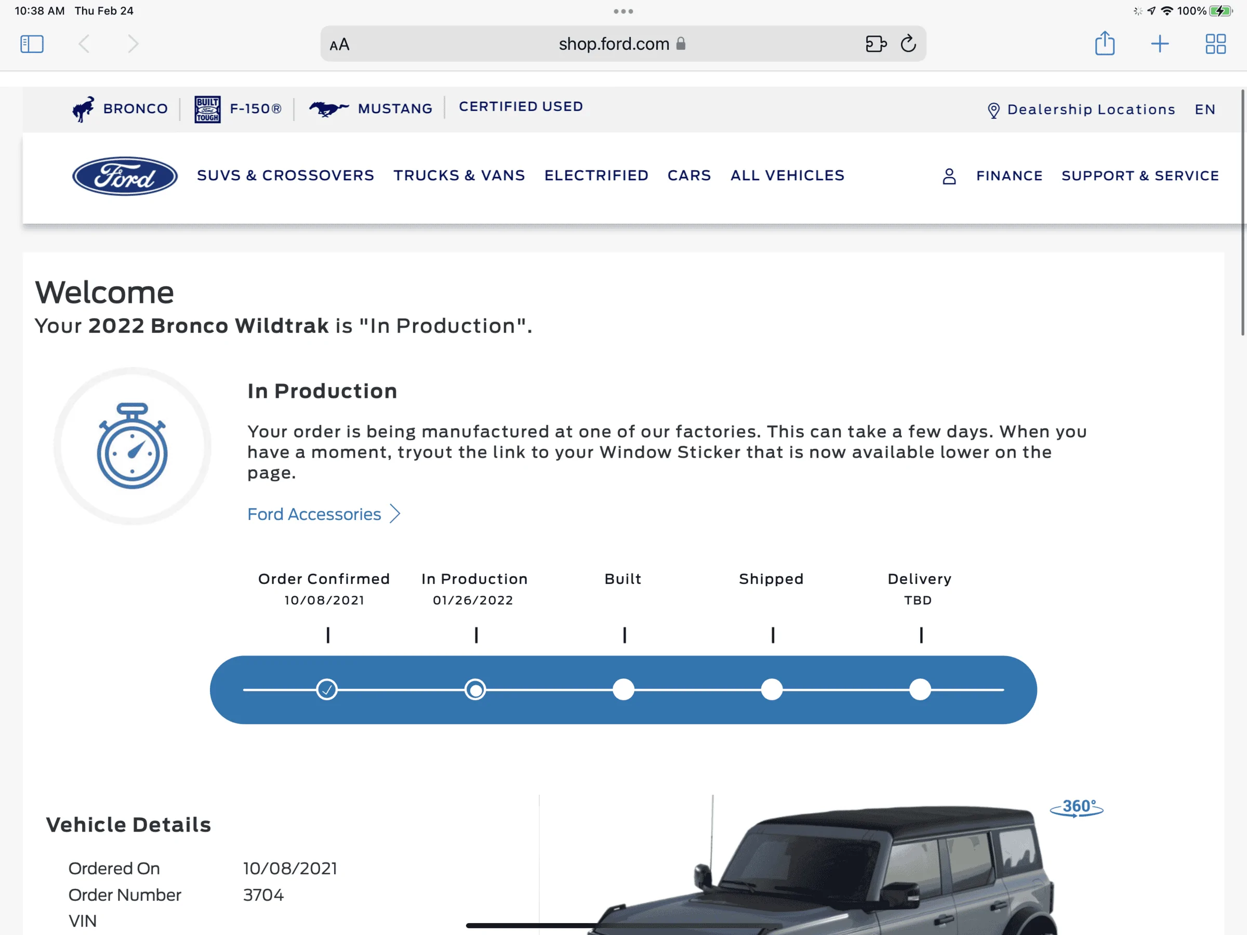Tap the extensions icon in address bar
The image size is (1247, 935).
point(875,44)
